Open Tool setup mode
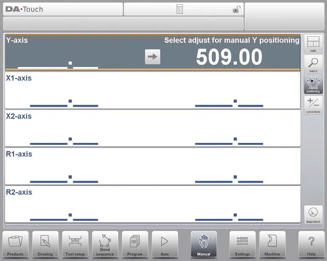The width and height of the screenshot is (327, 261). (x=75, y=244)
